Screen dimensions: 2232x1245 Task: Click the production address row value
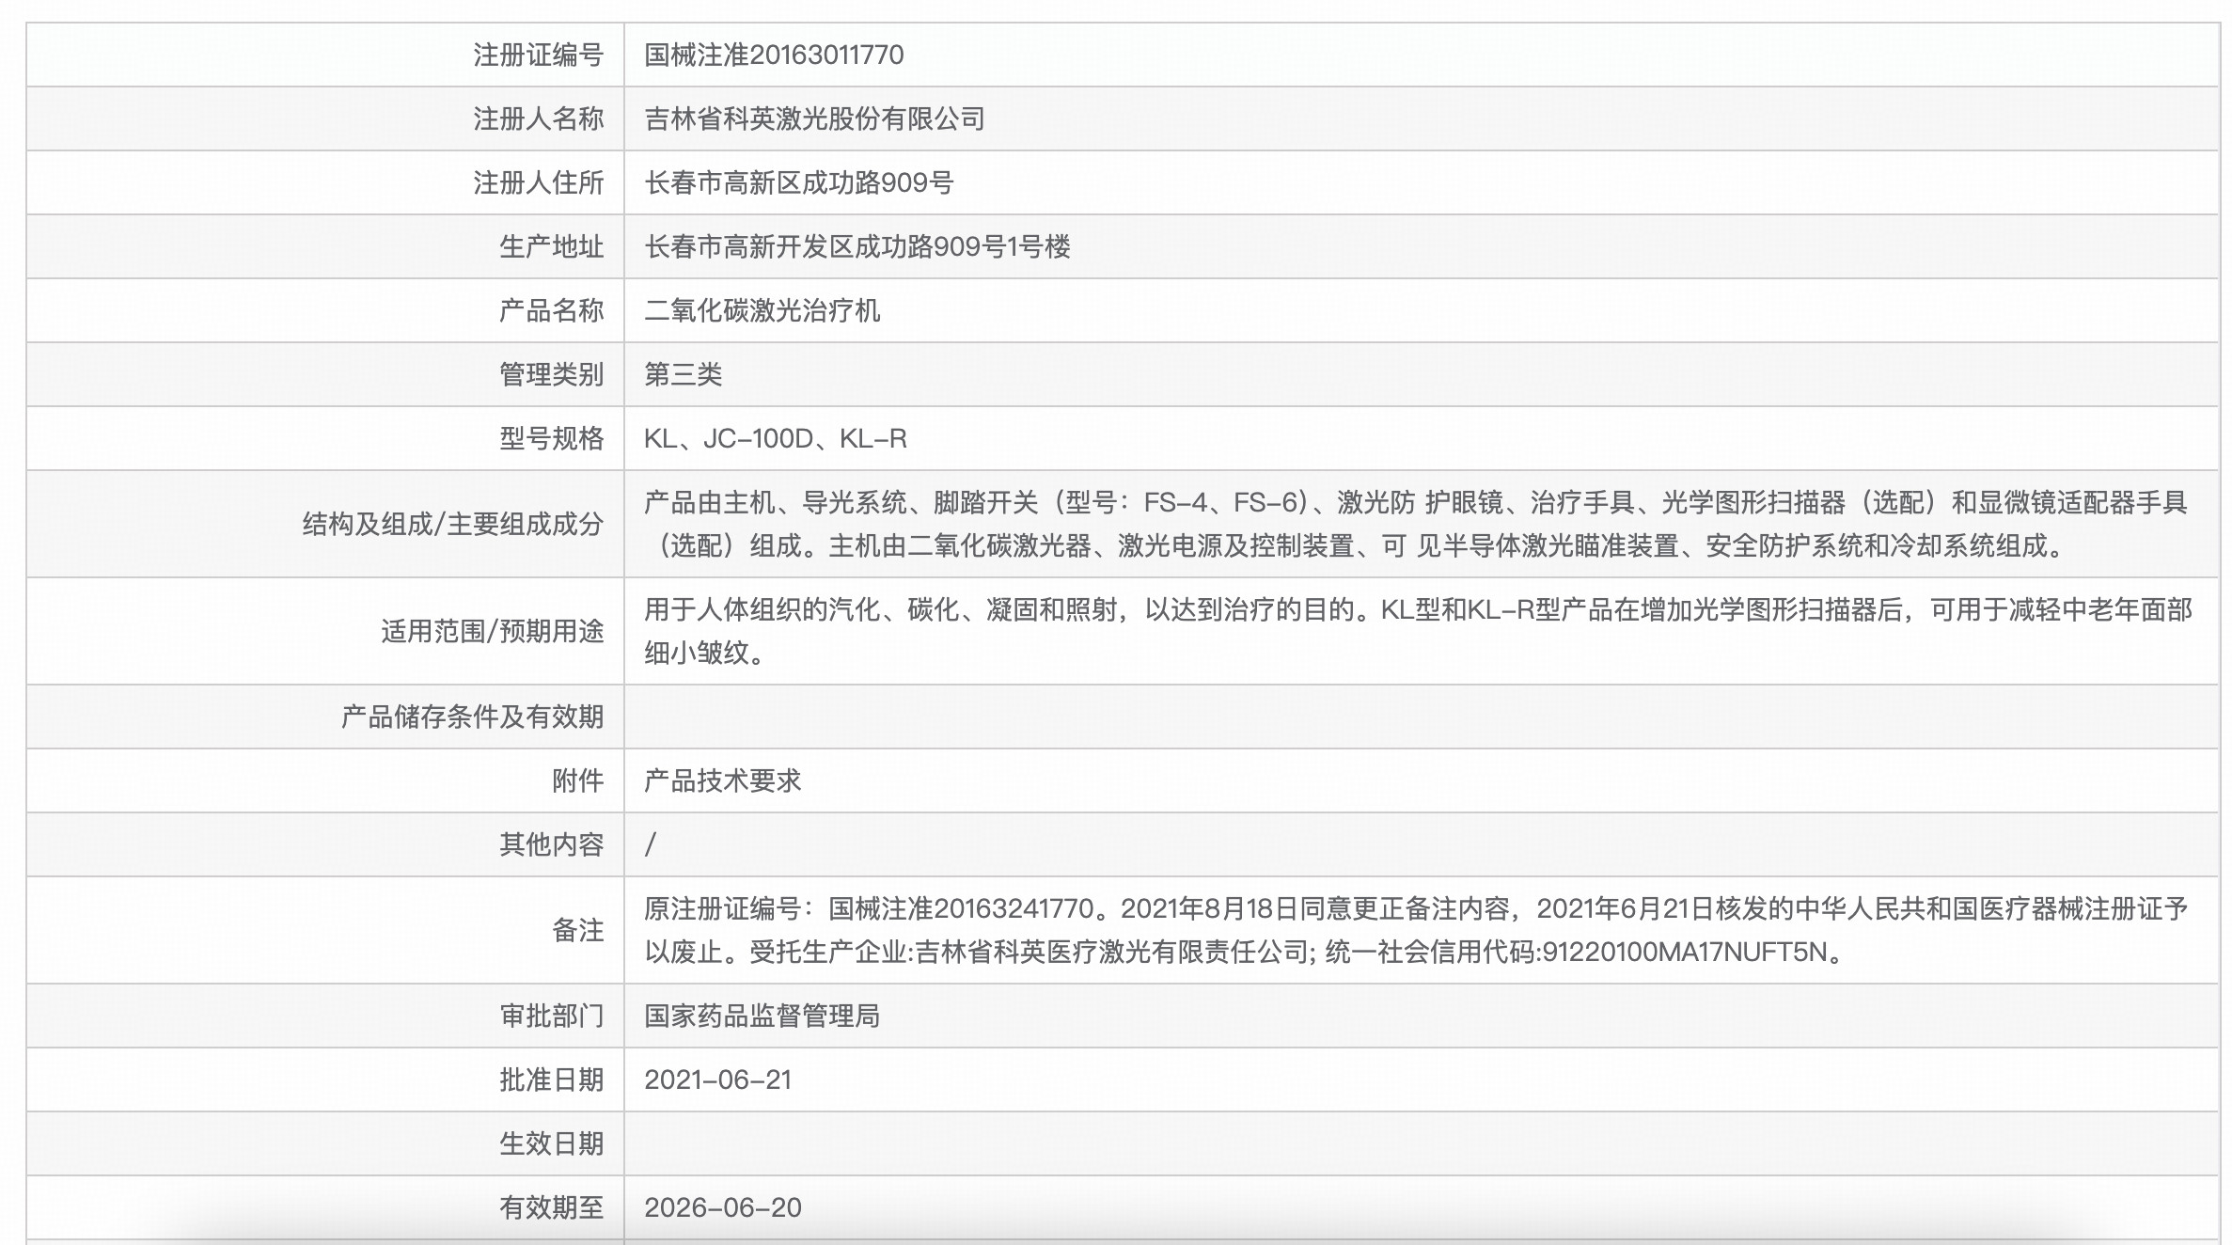(x=857, y=246)
